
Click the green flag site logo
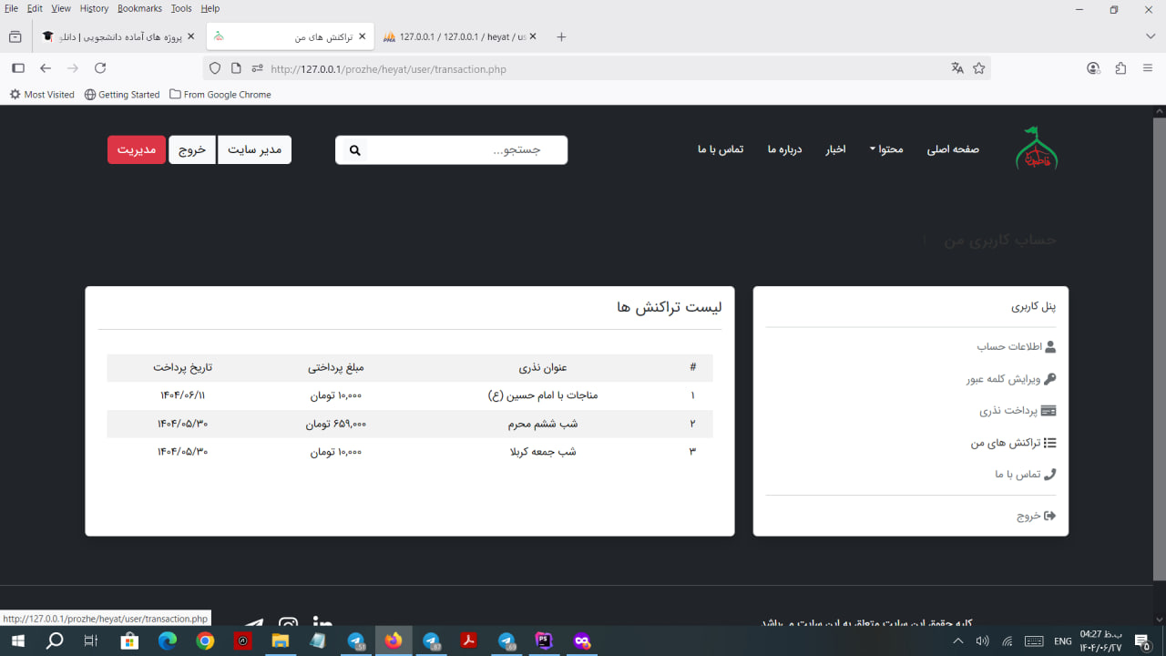tap(1036, 149)
